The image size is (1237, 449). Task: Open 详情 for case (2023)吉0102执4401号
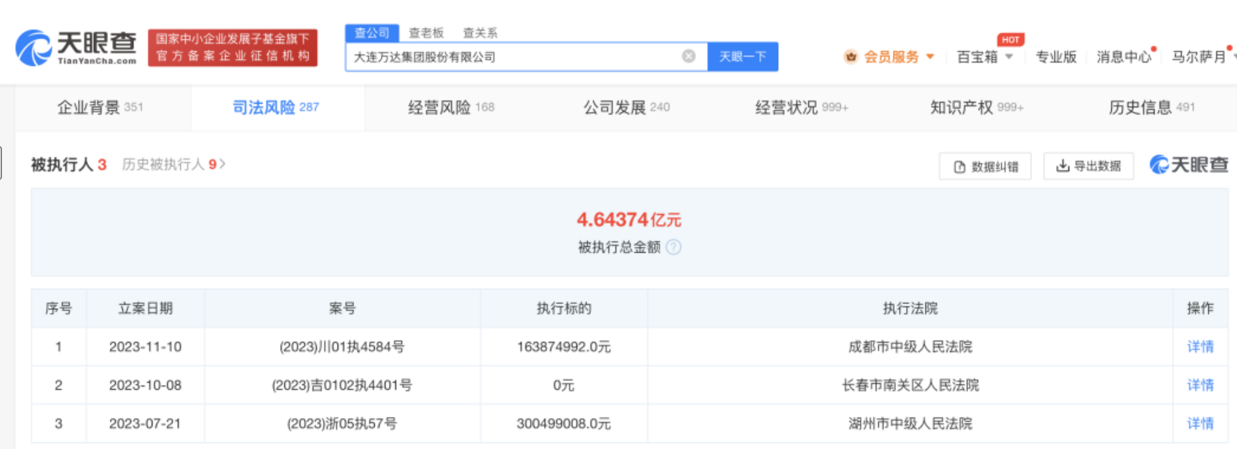[x=1200, y=385]
